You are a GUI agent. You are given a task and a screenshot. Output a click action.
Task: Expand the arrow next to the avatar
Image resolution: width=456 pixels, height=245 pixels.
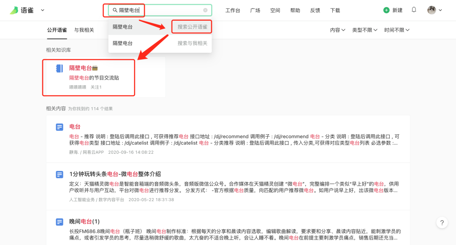click(440, 10)
